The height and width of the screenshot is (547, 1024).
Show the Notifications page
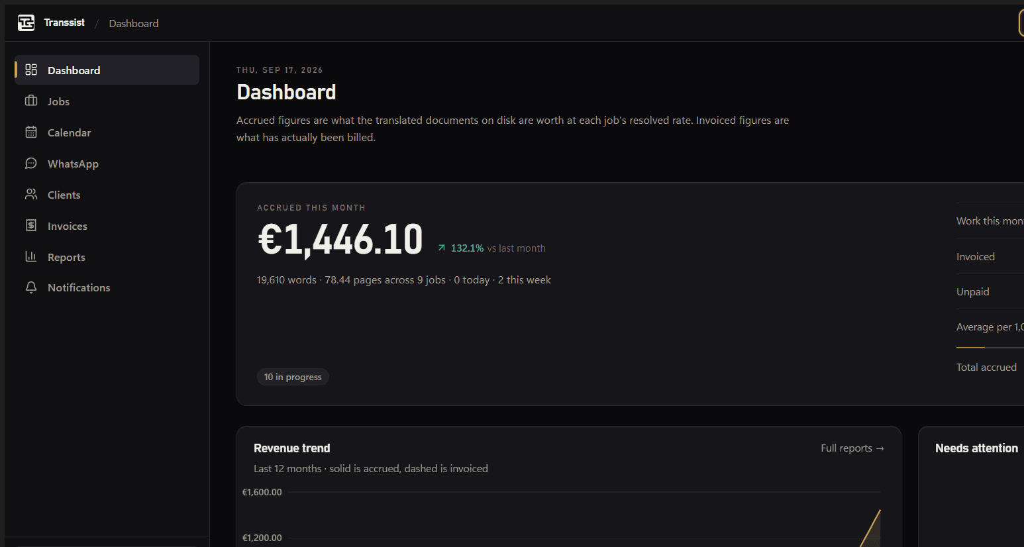(x=107, y=287)
